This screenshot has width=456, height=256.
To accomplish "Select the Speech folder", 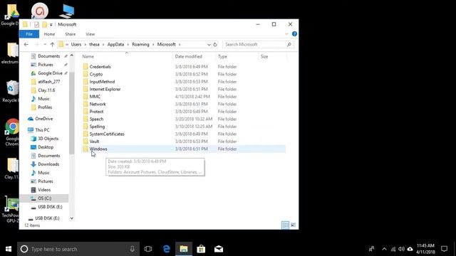I will [96, 119].
